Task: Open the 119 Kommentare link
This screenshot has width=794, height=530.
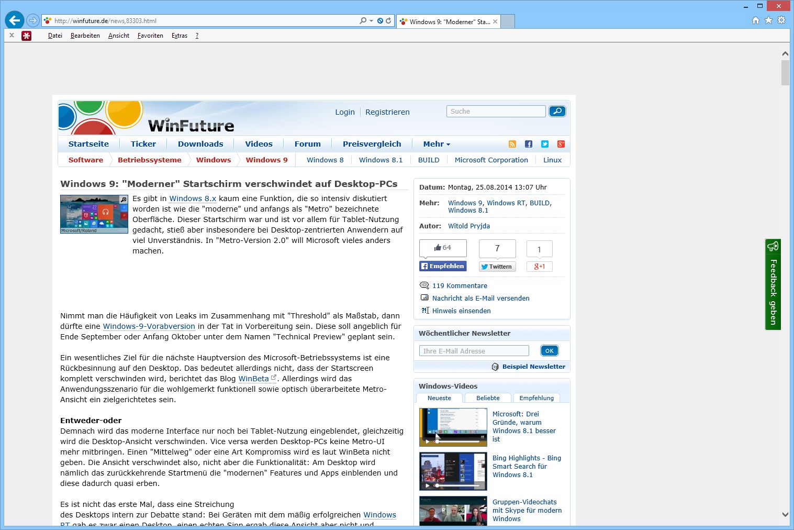Action: [x=460, y=285]
